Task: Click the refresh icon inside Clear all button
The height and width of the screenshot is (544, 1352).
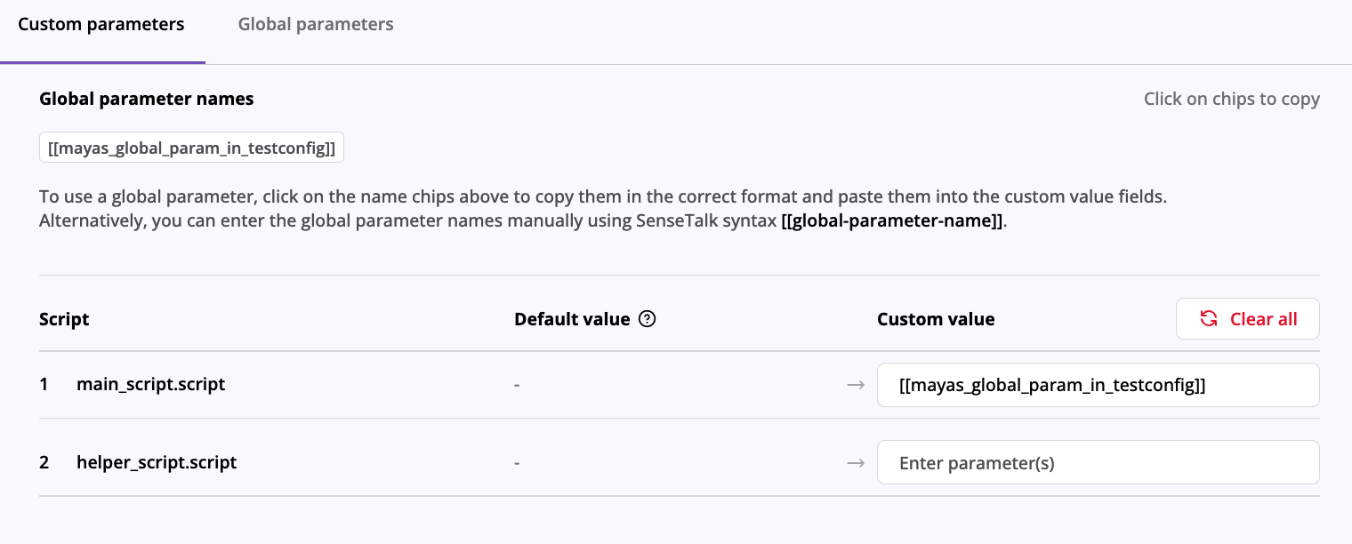Action: pyautogui.click(x=1209, y=318)
